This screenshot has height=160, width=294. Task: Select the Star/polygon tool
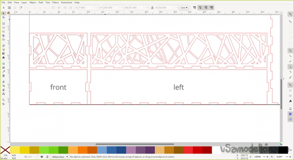4,31
